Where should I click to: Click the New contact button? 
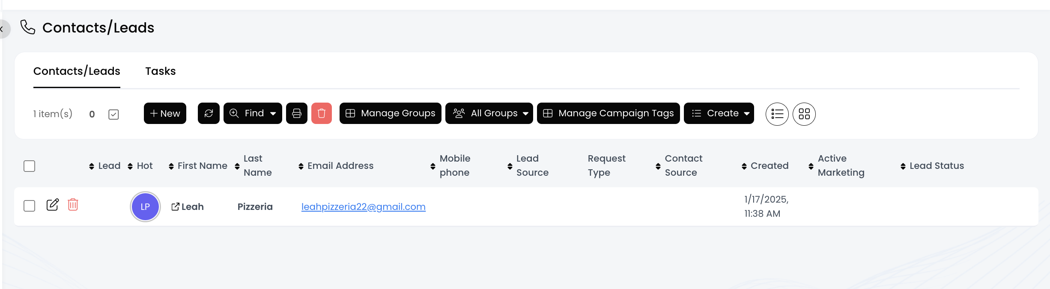[x=165, y=113]
